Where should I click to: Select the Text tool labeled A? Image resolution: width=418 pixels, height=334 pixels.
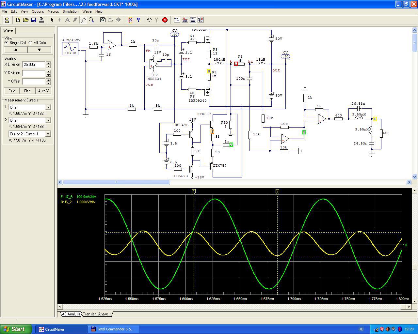click(x=68, y=20)
